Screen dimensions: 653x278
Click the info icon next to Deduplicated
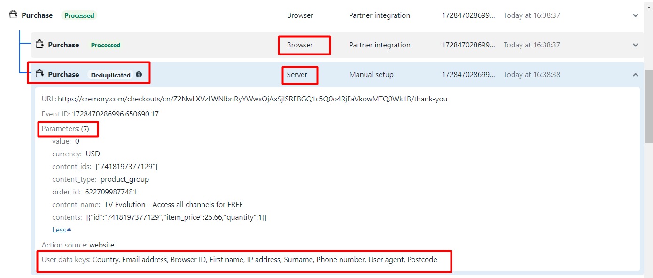coord(139,74)
